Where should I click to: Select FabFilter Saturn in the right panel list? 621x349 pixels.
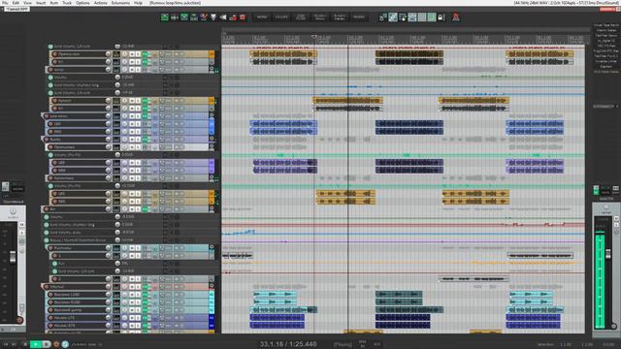pos(606,35)
